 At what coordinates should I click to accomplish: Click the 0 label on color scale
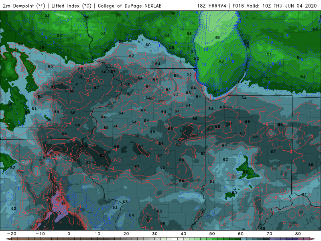[69, 234]
